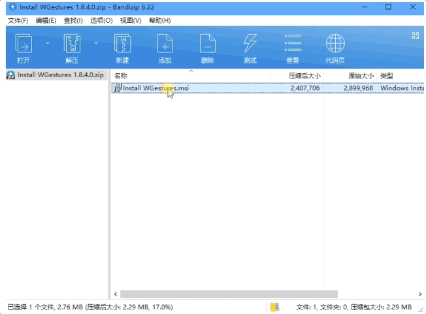Click the scroll right arrow
The image size is (426, 314).
(420, 294)
